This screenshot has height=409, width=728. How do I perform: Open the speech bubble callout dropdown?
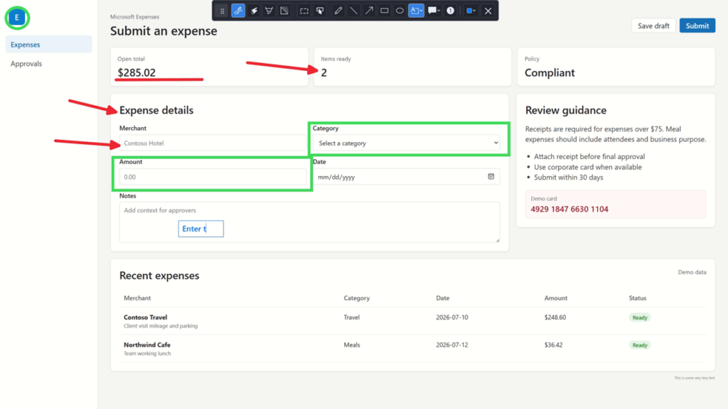[x=434, y=11]
